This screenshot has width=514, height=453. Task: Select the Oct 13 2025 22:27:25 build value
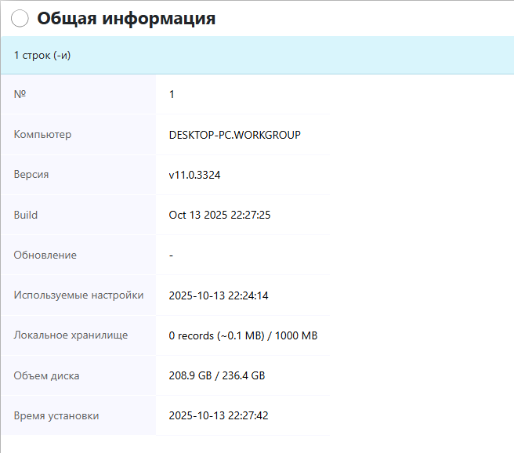(219, 215)
